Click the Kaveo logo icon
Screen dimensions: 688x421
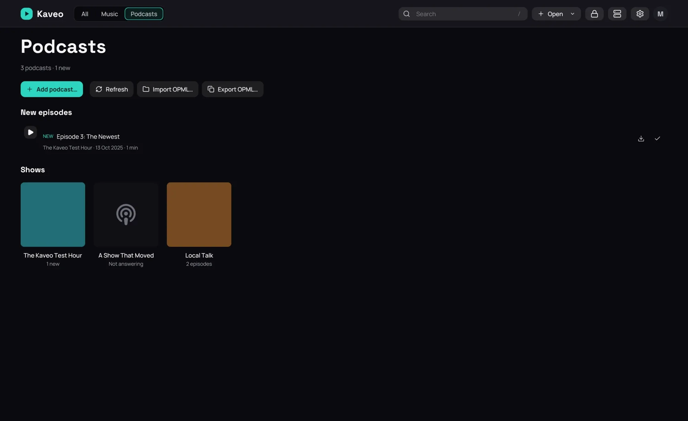[26, 14]
